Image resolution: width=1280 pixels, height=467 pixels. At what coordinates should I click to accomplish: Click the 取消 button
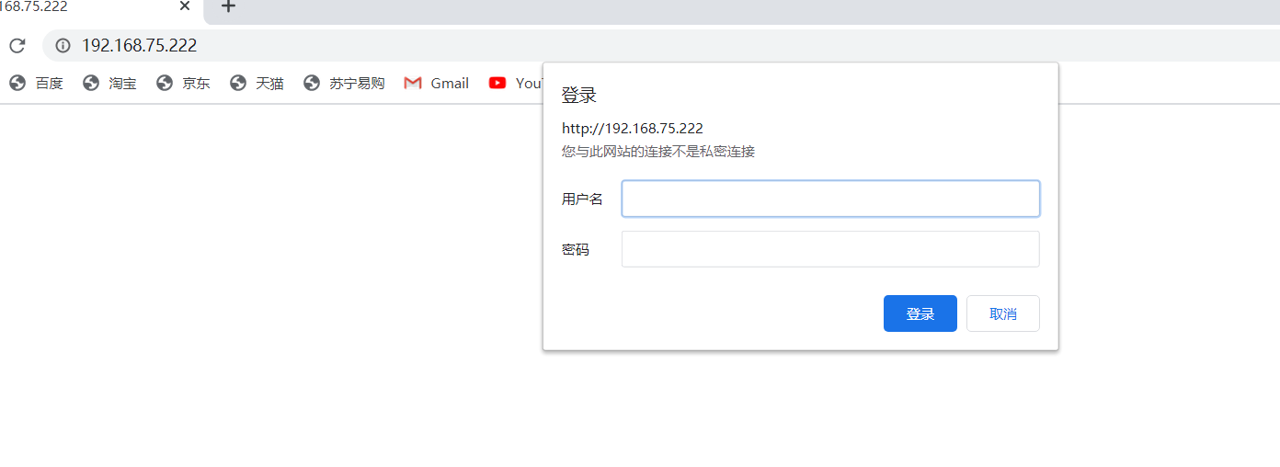(x=1002, y=313)
